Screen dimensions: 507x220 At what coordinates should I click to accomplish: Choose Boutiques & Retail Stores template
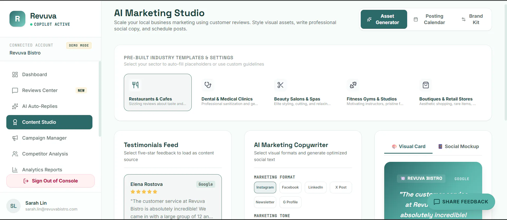(x=448, y=92)
